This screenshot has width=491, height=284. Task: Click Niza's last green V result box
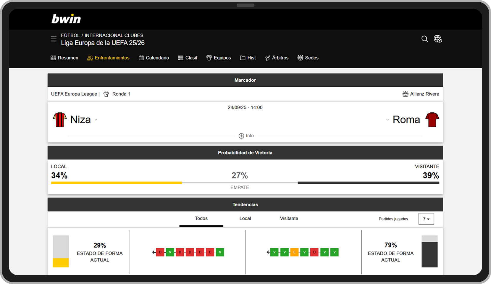click(220, 252)
